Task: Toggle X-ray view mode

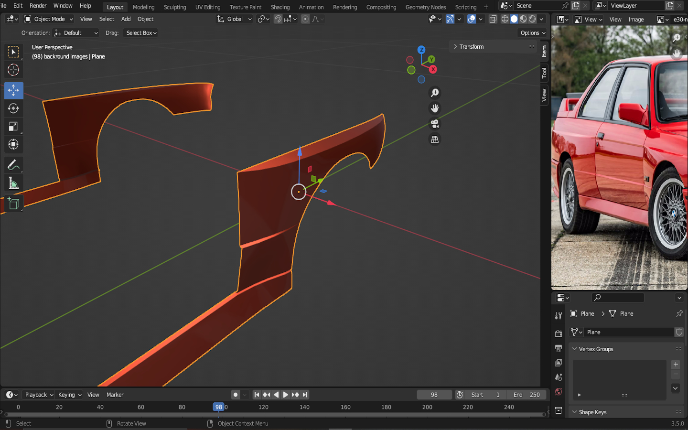Action: (493, 19)
